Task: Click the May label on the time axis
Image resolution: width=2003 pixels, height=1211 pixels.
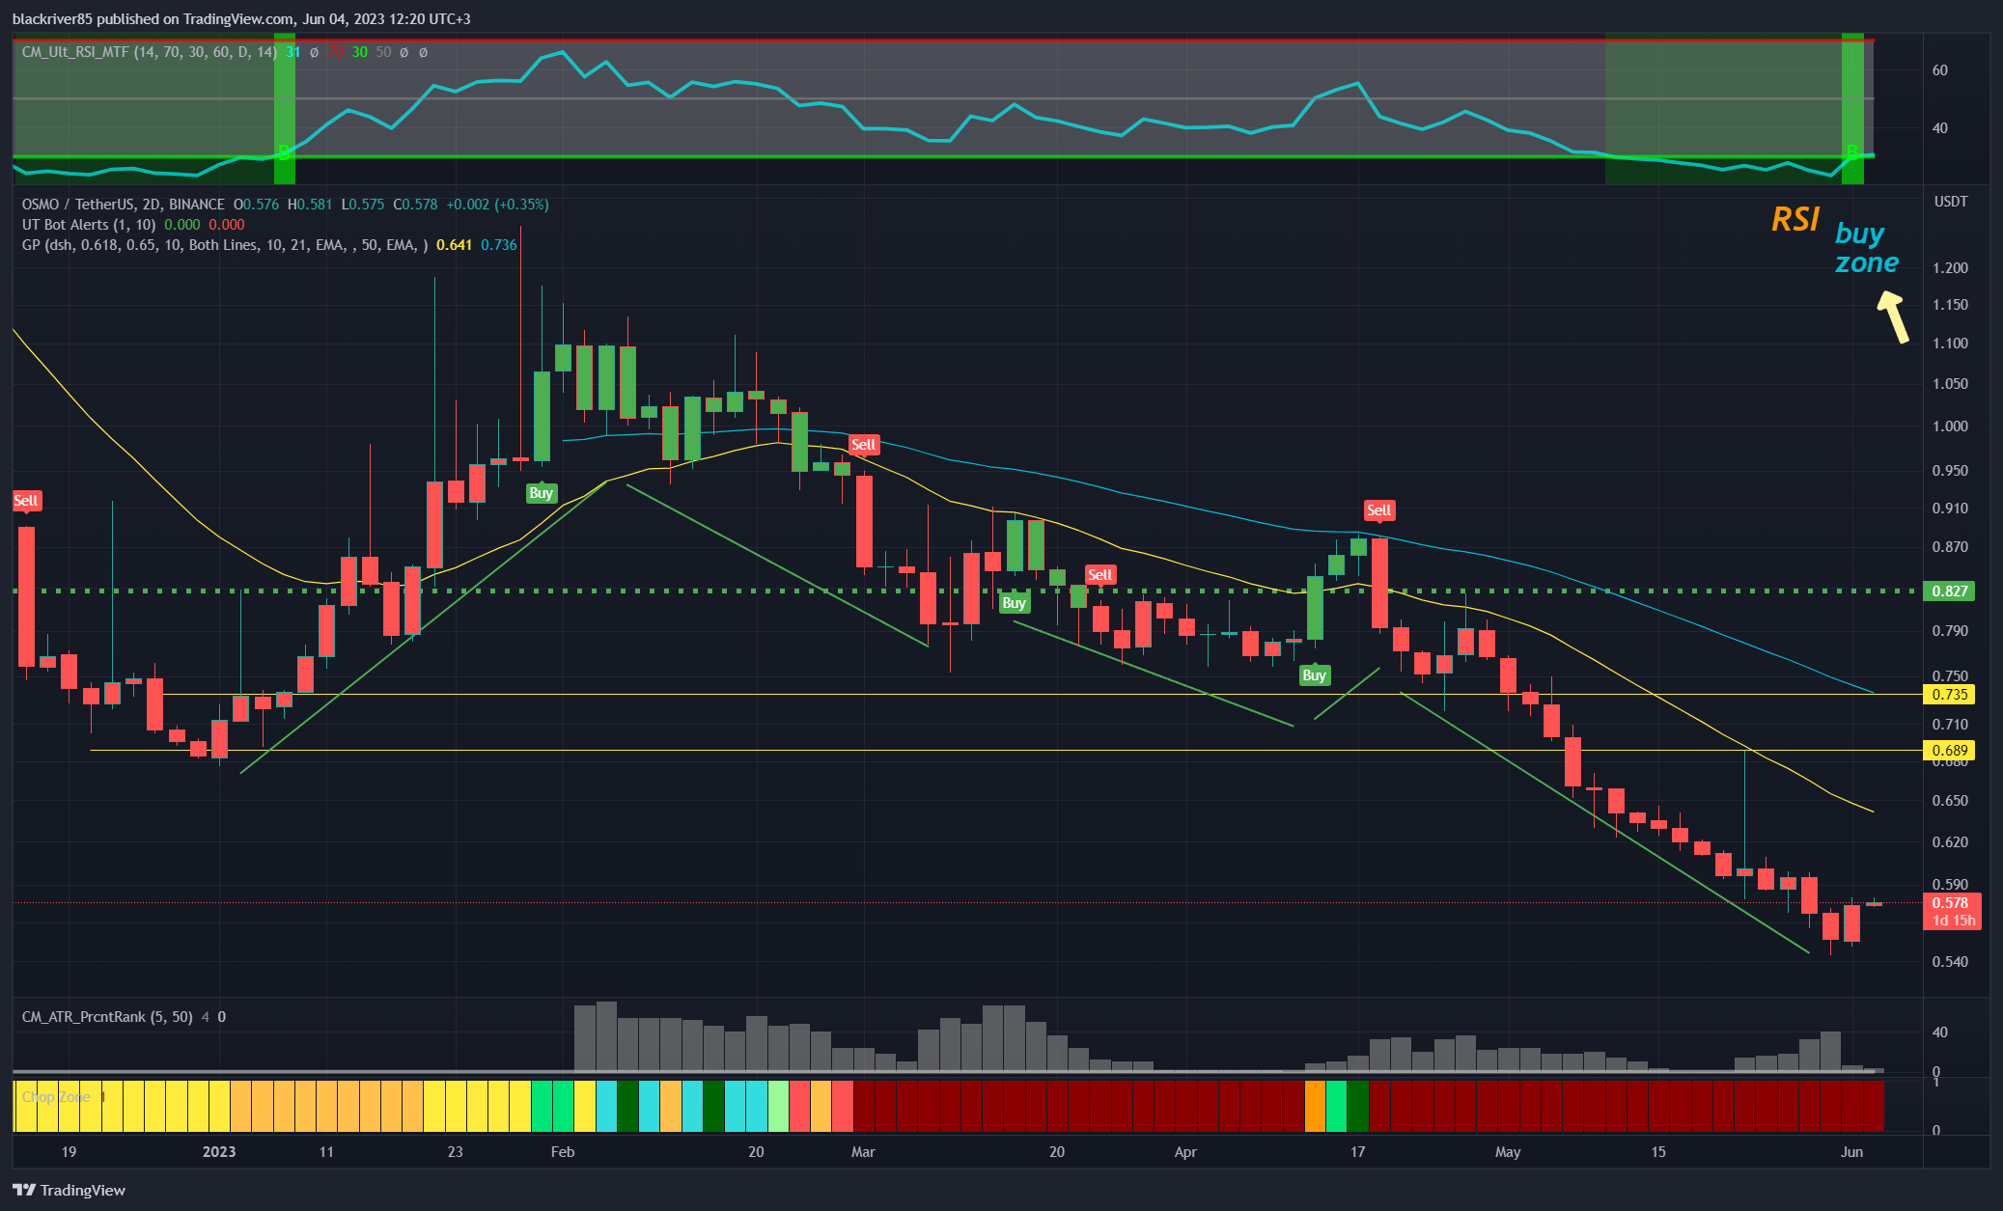Action: point(1508,1152)
